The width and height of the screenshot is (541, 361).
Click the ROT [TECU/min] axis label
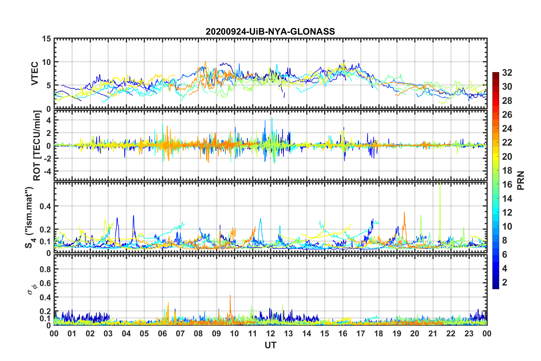pos(37,146)
